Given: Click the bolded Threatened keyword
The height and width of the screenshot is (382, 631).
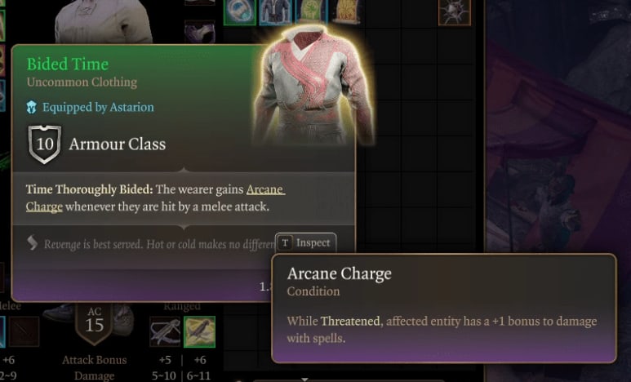Looking at the screenshot, I should (x=350, y=322).
